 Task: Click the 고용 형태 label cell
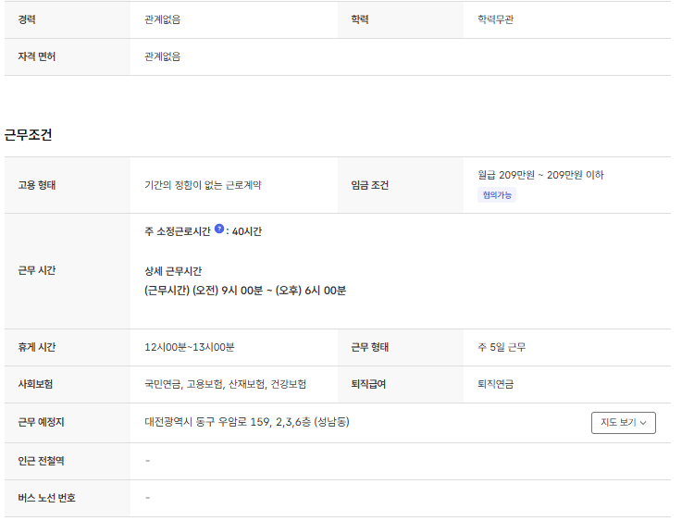pyautogui.click(x=37, y=185)
